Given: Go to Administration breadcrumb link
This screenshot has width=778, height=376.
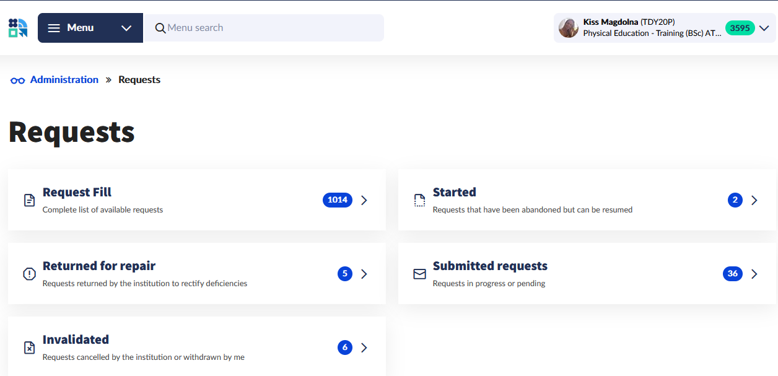Looking at the screenshot, I should point(64,80).
